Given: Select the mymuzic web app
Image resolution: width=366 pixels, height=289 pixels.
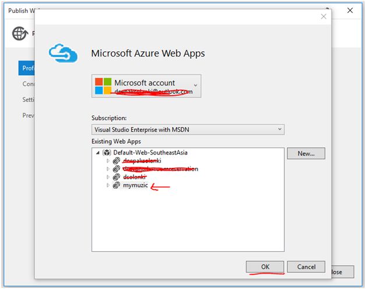Looking at the screenshot, I should pyautogui.click(x=135, y=185).
